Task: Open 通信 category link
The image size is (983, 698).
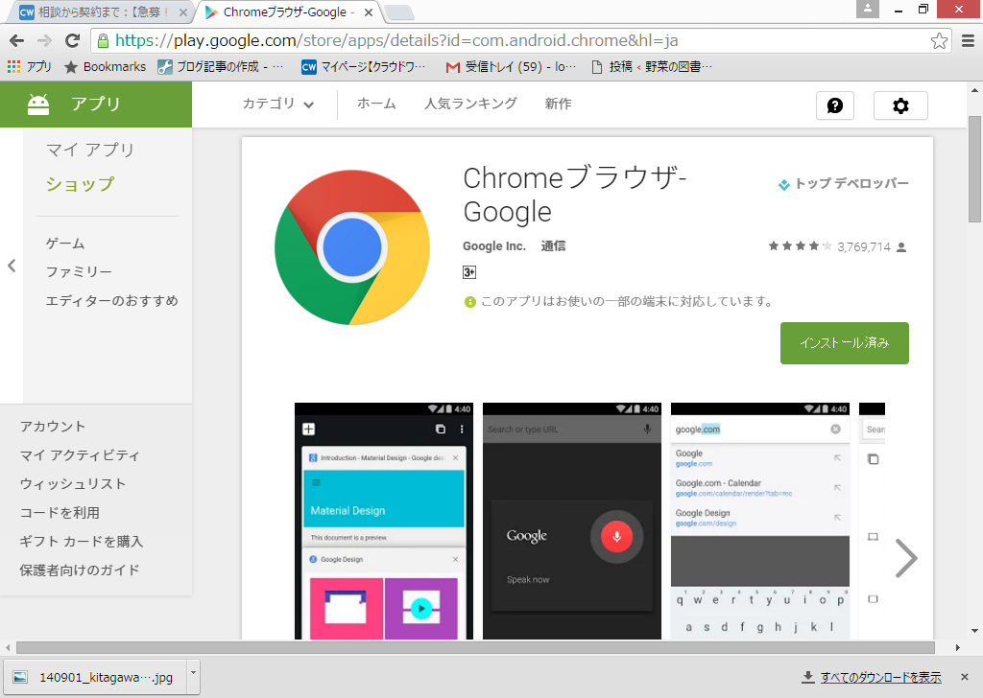Action: pos(553,246)
